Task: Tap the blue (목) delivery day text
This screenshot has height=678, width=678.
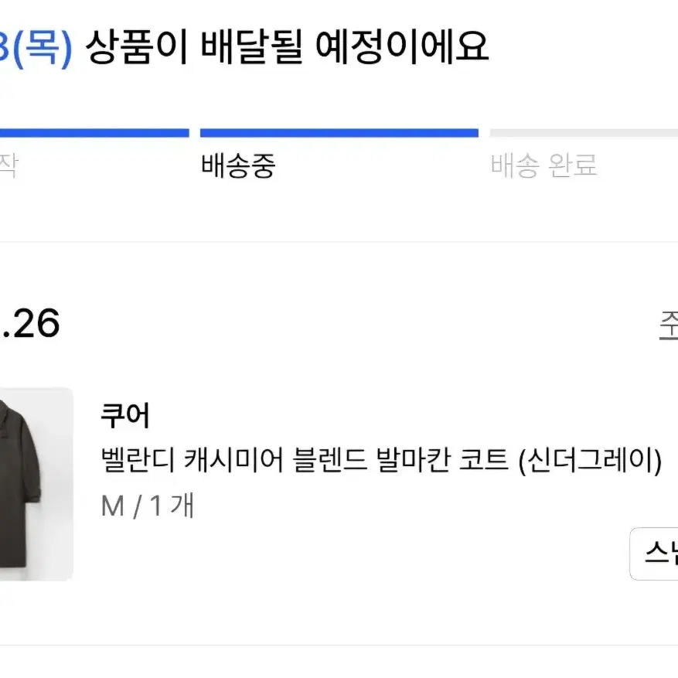Action: click(43, 48)
